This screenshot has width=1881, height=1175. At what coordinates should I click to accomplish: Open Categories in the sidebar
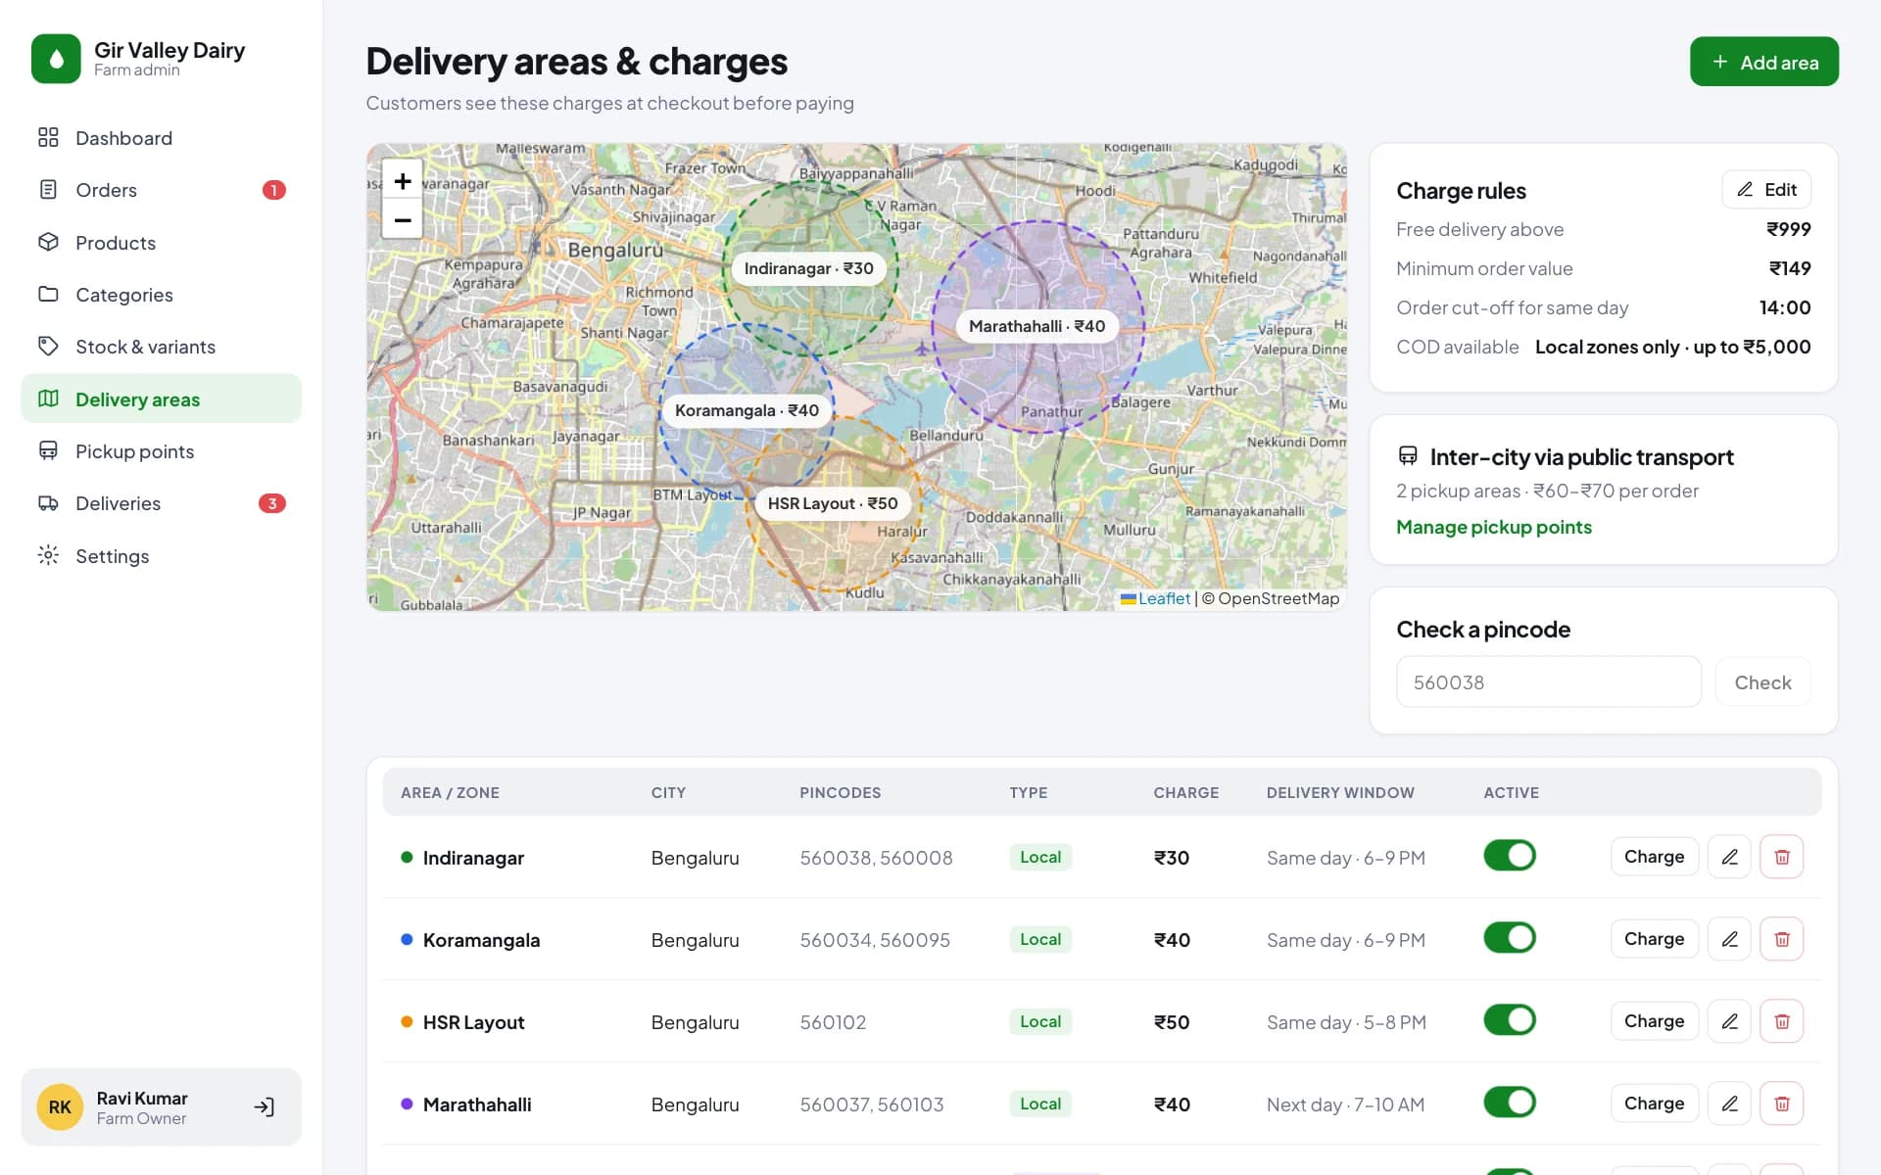click(x=161, y=295)
